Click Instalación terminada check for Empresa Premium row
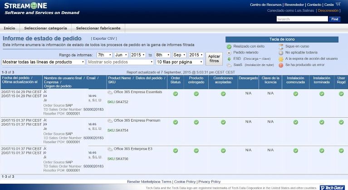This screenshot has height=190, width=348. [x=322, y=122]
